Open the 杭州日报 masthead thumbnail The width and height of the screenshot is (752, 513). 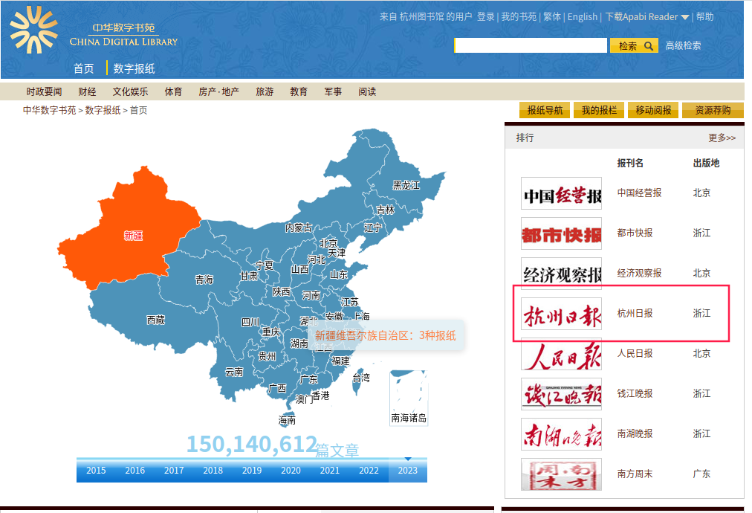pyautogui.click(x=561, y=314)
